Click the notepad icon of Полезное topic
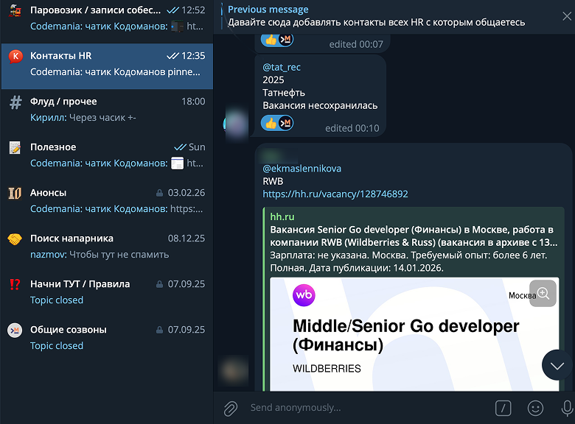This screenshot has height=424, width=575. (x=15, y=147)
